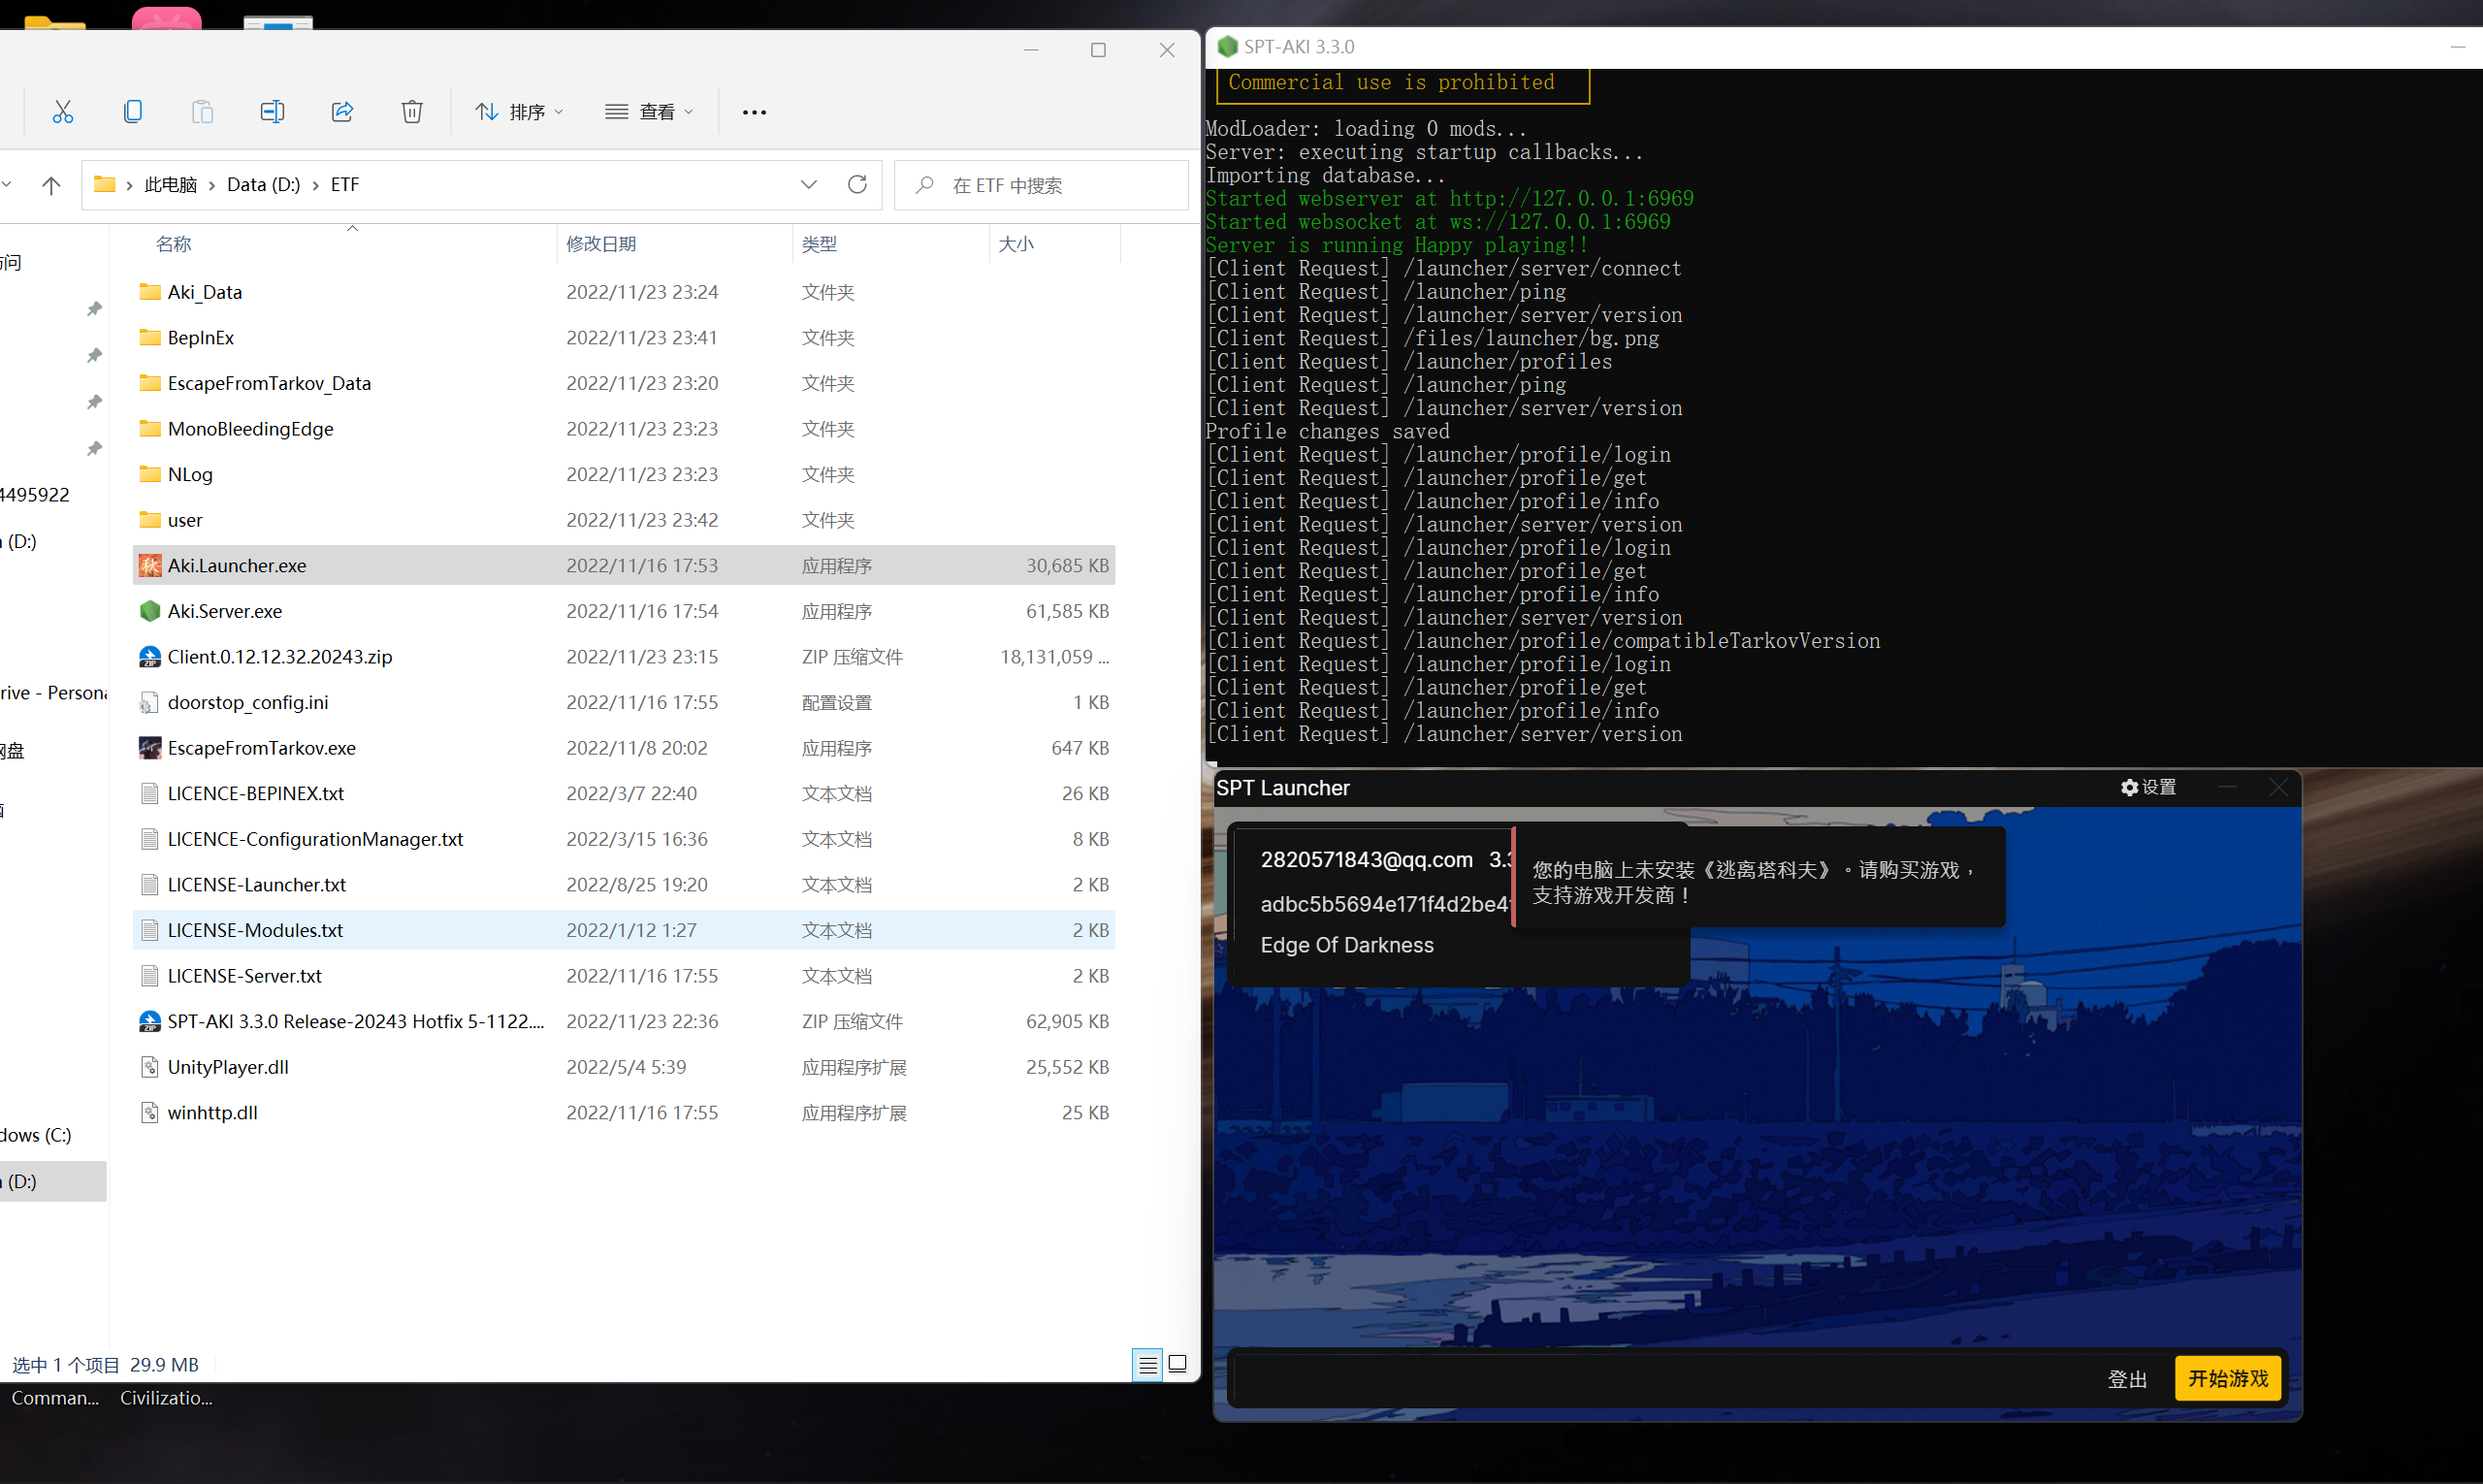The image size is (2483, 1484).
Task: Click the Copy icon in toolbar
Action: point(132,111)
